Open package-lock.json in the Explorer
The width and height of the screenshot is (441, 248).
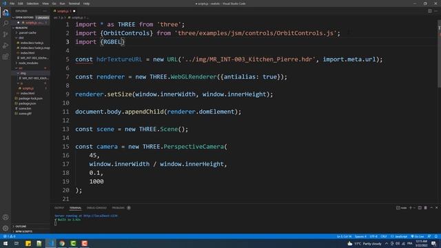pos(30,99)
